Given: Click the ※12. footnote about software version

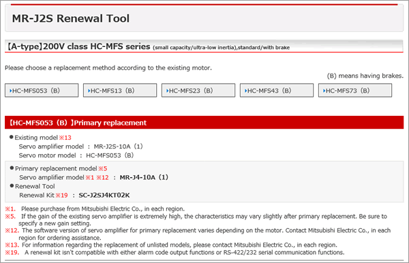Looking at the screenshot, I should [x=198, y=234].
